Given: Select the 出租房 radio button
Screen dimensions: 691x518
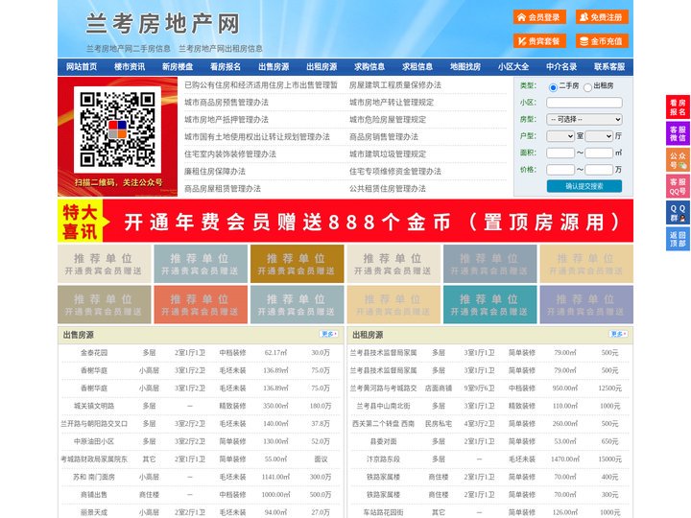Looking at the screenshot, I should click(587, 87).
